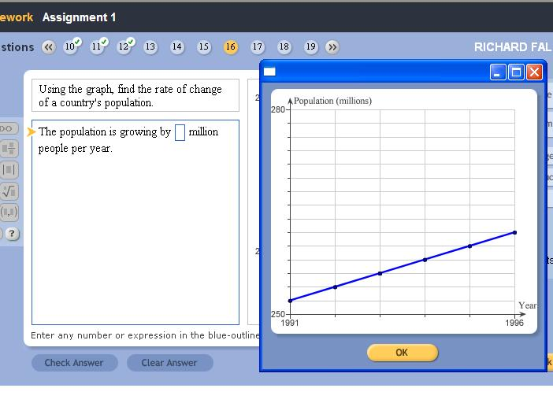Click the 250 label on population axis
This screenshot has width=553, height=403.
pos(278,314)
